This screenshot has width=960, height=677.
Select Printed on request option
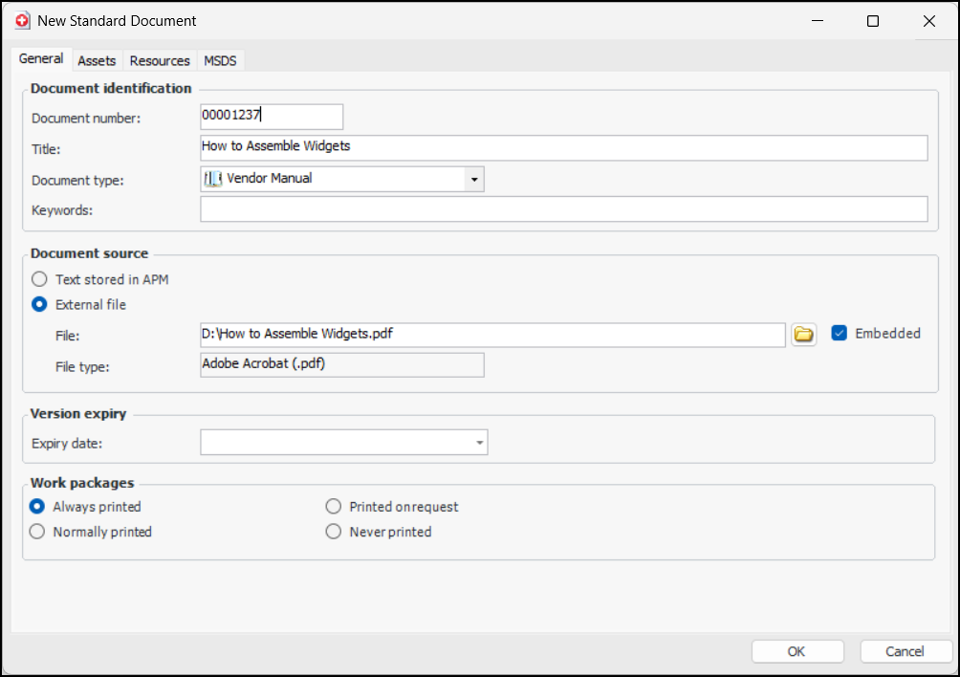334,506
